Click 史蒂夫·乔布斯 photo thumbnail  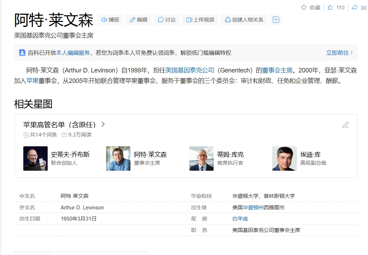tap(35, 159)
